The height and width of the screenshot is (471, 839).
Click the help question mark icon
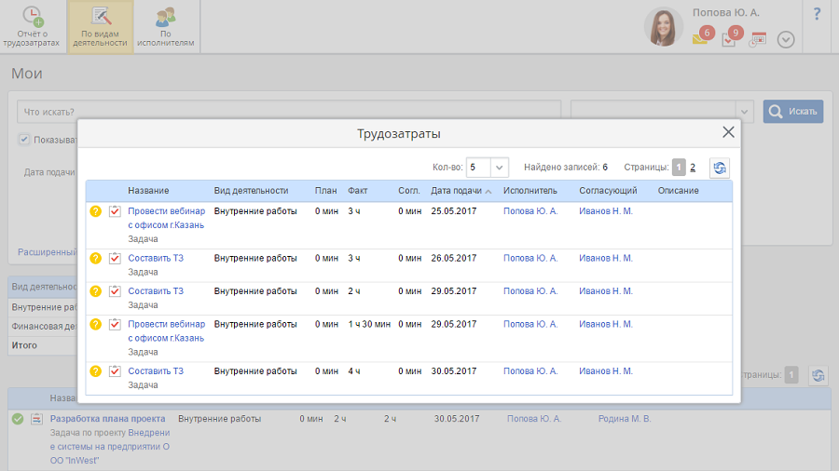(817, 14)
